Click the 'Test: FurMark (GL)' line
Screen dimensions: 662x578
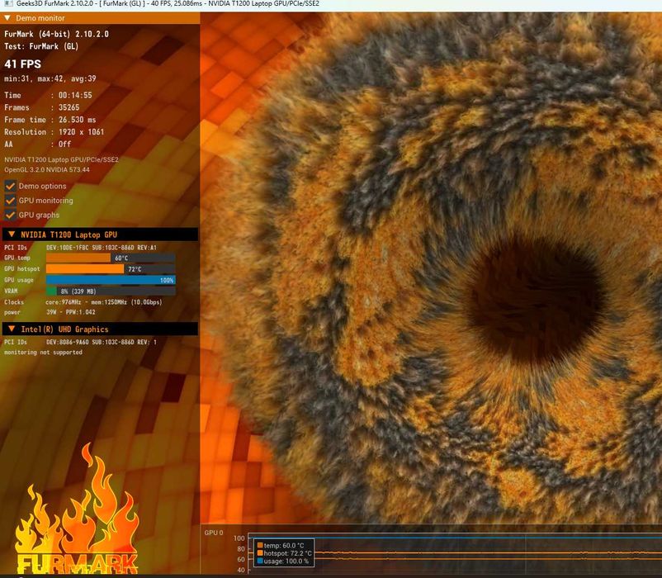pyautogui.click(x=41, y=46)
